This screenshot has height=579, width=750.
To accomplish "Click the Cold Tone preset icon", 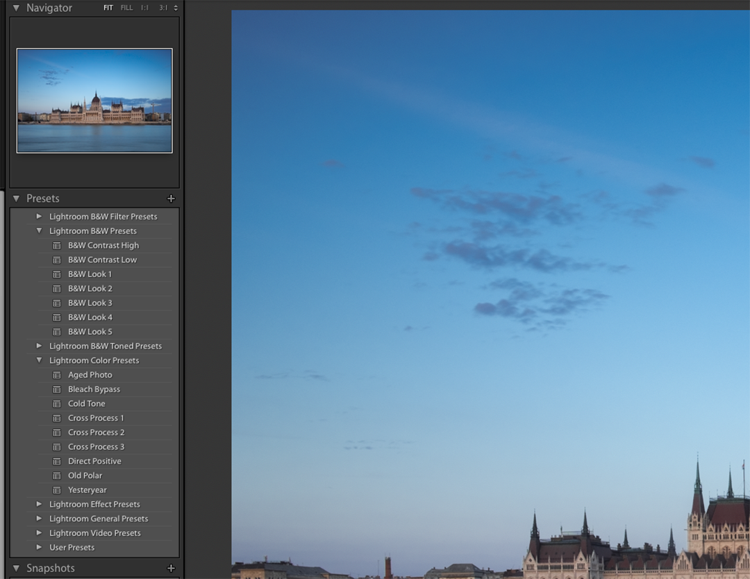I will [x=57, y=404].
